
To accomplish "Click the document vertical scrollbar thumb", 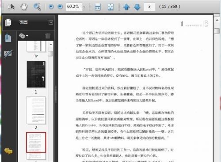I will click(217, 31).
